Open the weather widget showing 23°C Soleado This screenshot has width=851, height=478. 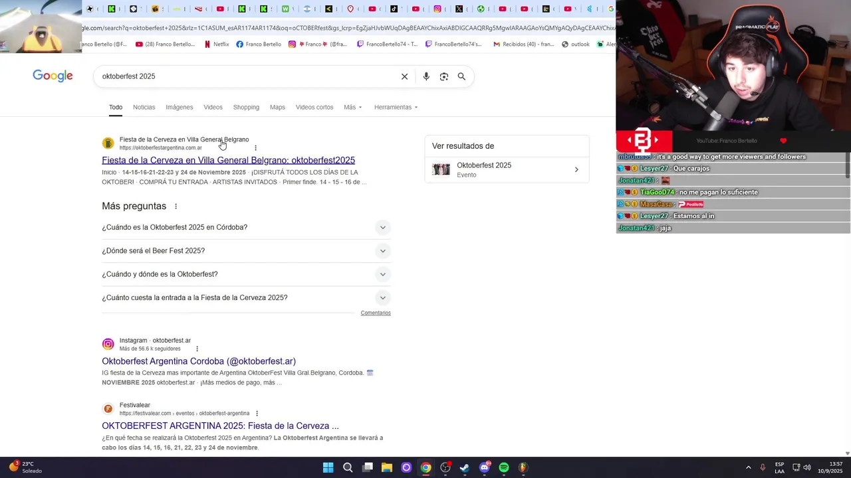click(x=25, y=467)
